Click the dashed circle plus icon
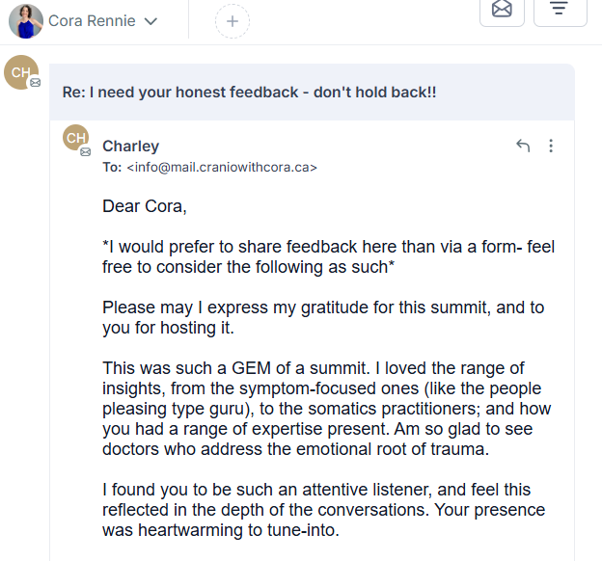The image size is (602, 561). [x=233, y=20]
